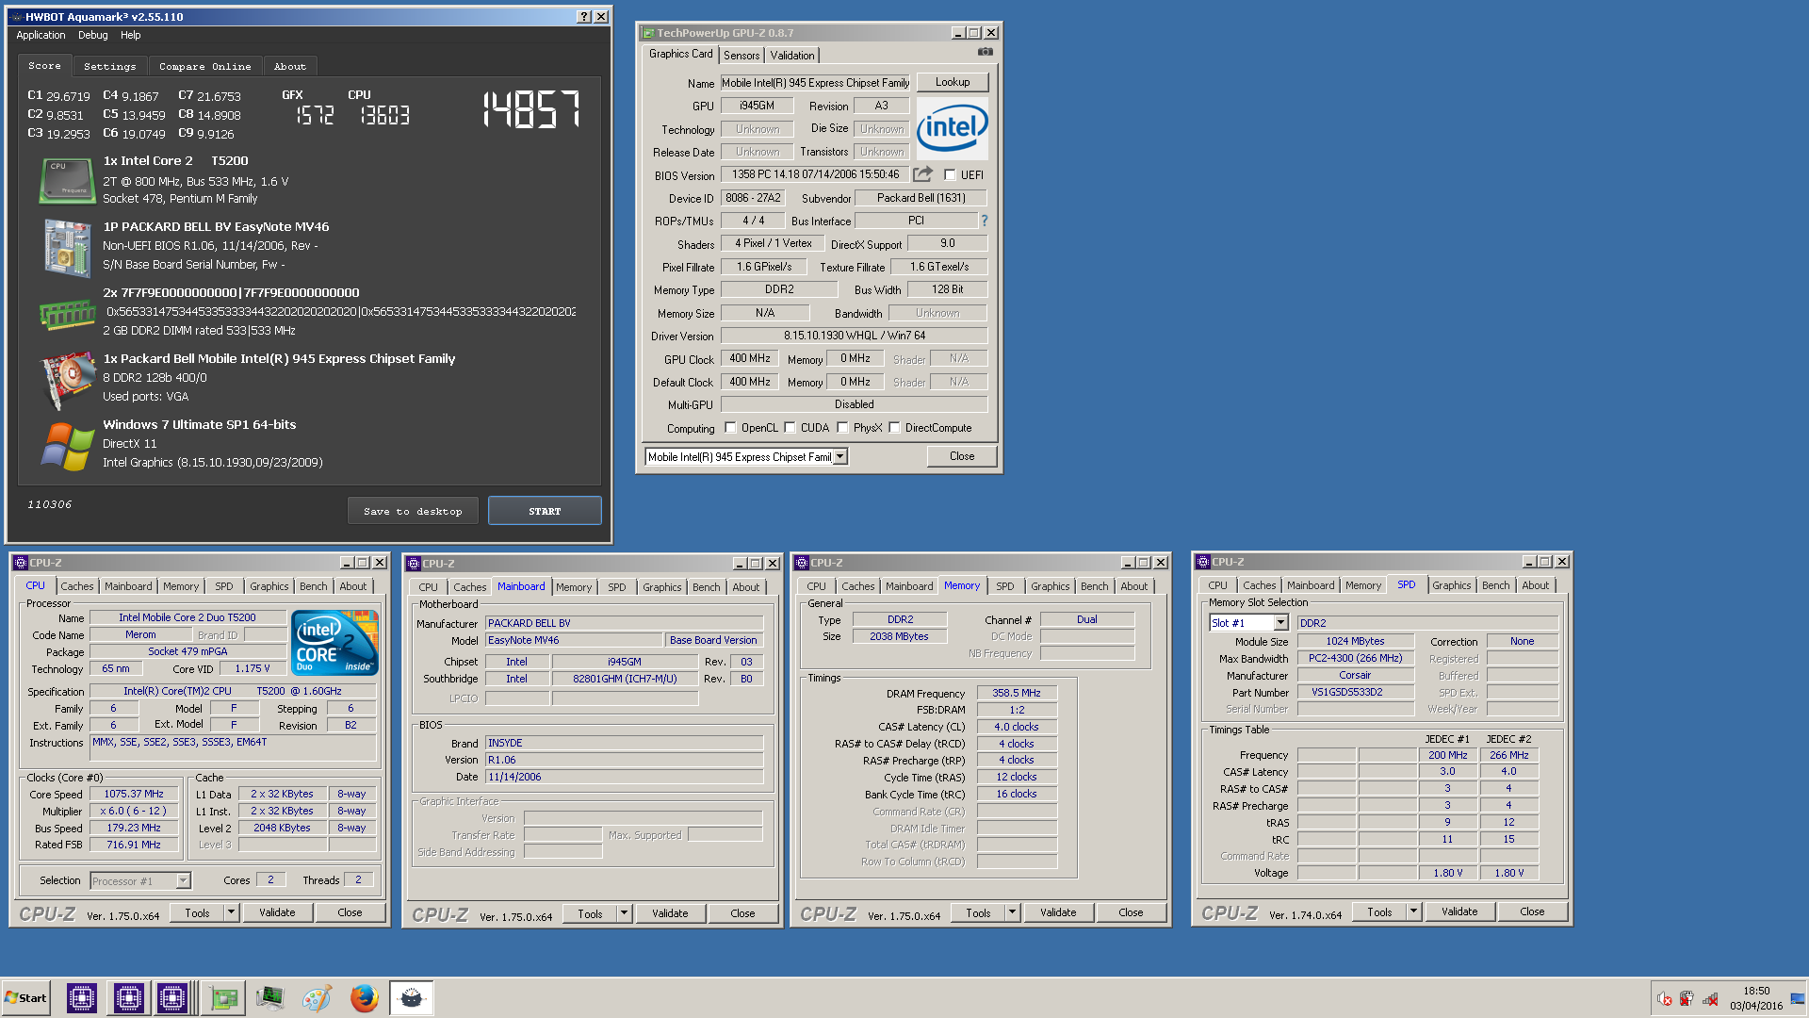
Task: Click the Core Speed value 1075.37 MHz
Action: pos(134,794)
